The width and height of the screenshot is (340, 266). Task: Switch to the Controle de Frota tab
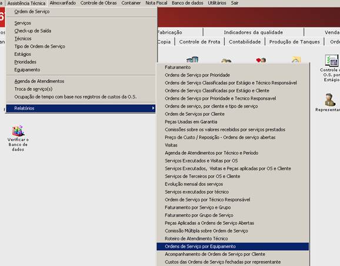[200, 42]
